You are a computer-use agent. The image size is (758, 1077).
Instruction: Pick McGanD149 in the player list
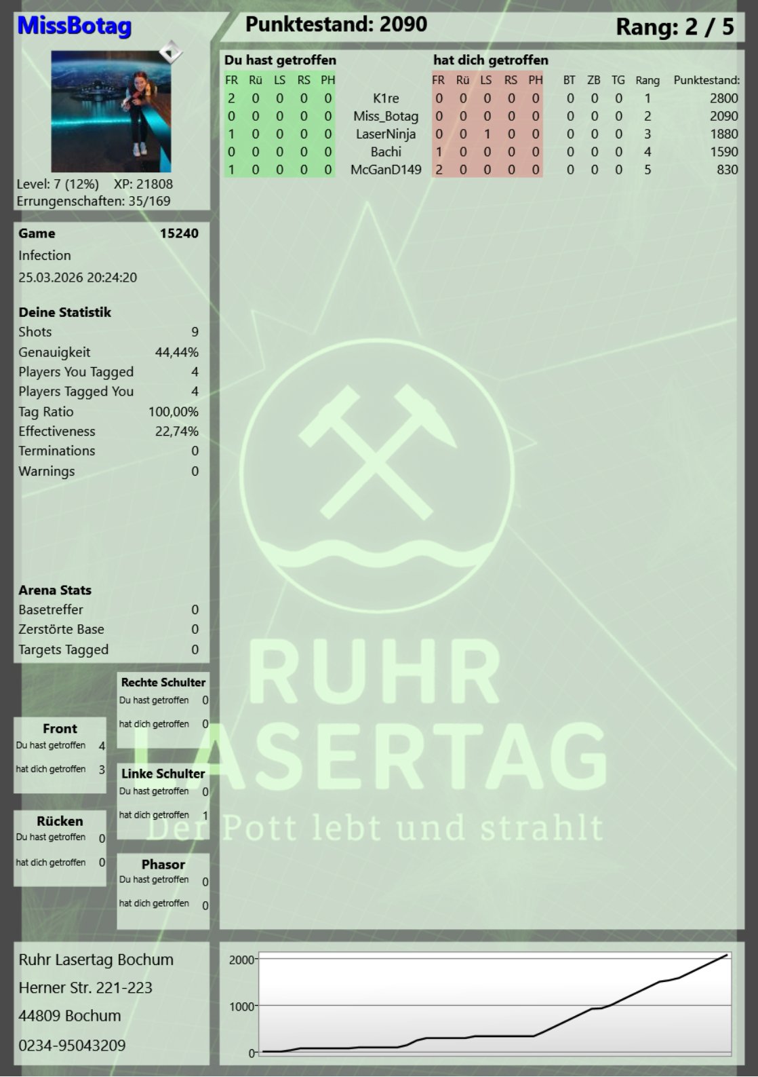point(386,170)
